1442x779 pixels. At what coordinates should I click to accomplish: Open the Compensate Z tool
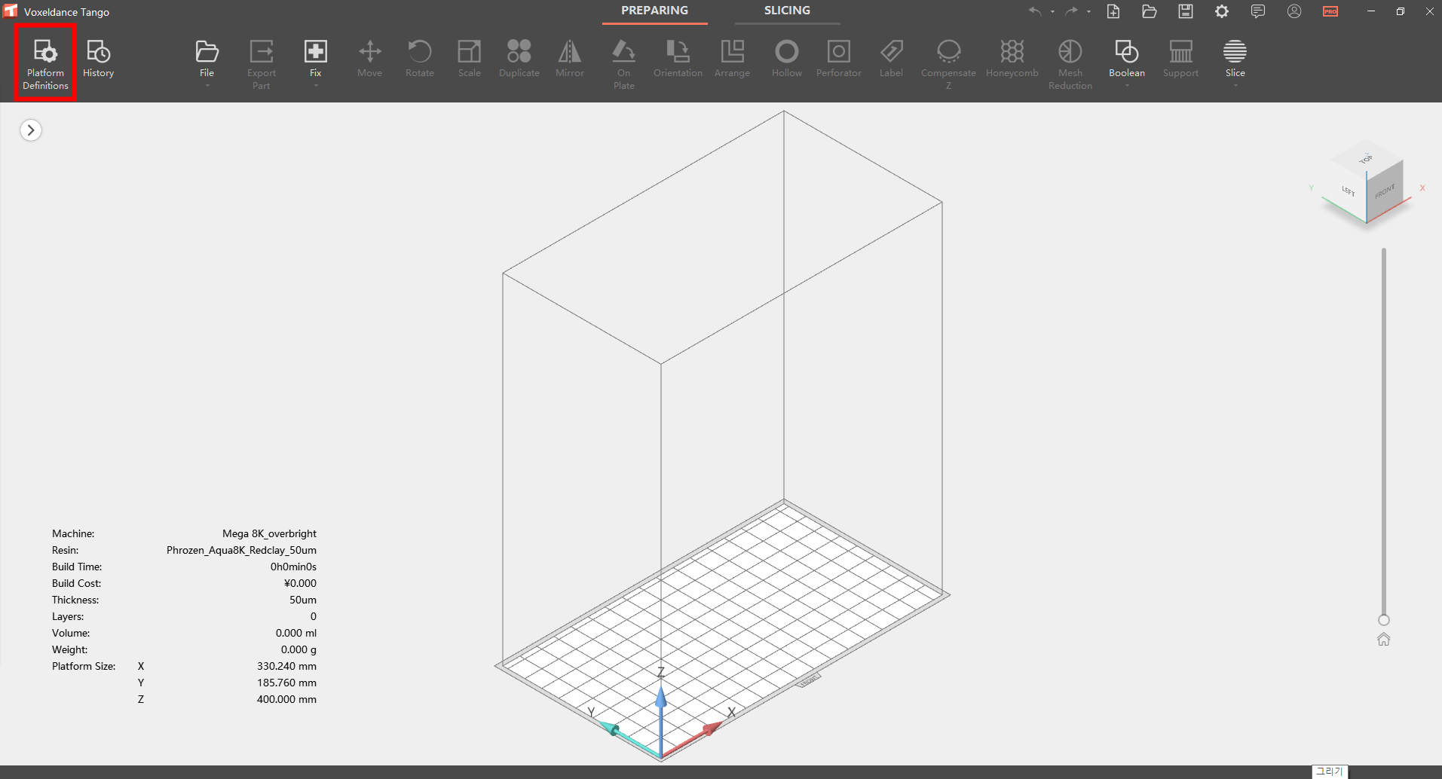pos(948,64)
